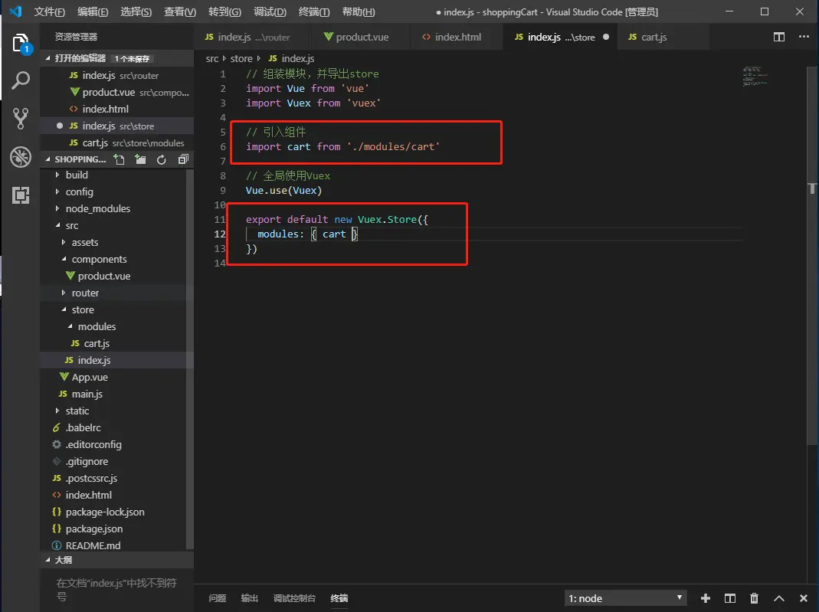Open .babelrc in the file tree
The height and width of the screenshot is (612, 819).
click(x=113, y=427)
